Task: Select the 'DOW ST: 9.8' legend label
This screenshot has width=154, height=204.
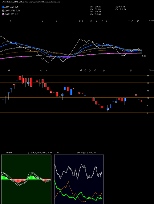Action: click(12, 7)
